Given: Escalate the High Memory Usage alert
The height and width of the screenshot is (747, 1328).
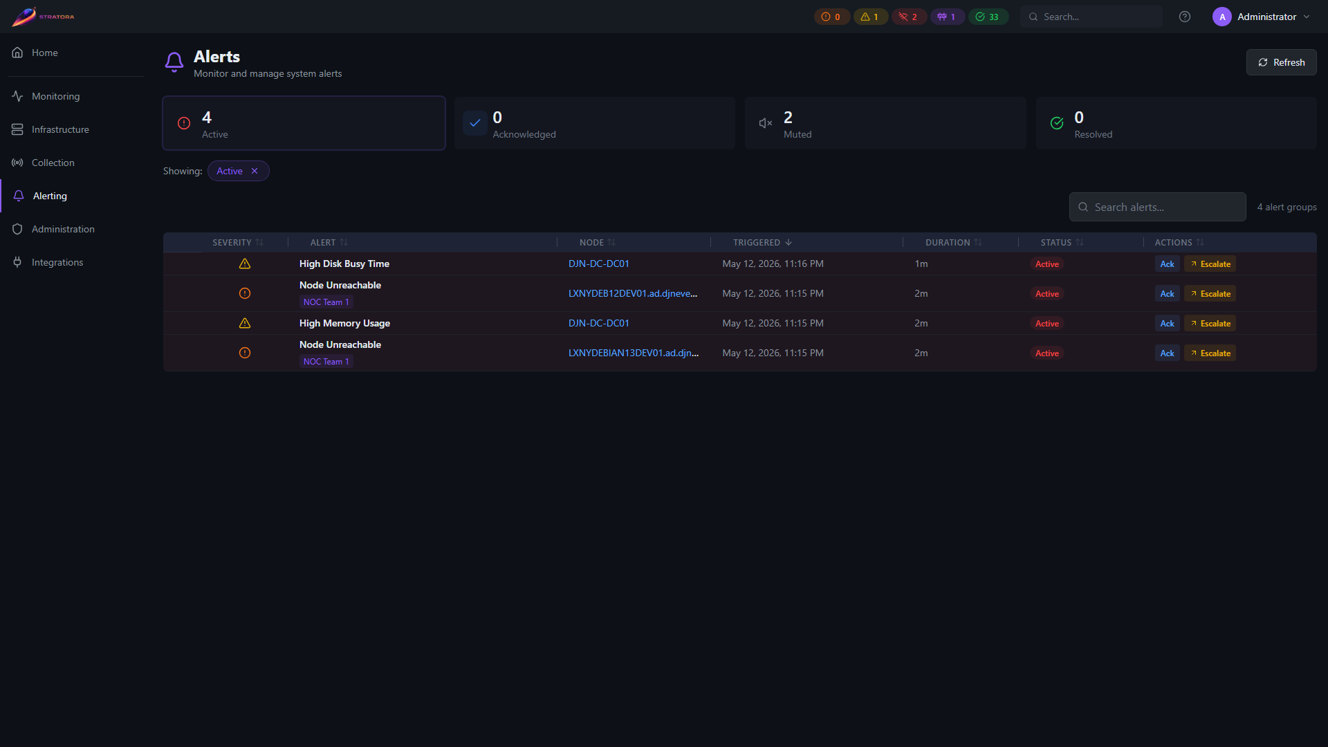Looking at the screenshot, I should click(1210, 323).
